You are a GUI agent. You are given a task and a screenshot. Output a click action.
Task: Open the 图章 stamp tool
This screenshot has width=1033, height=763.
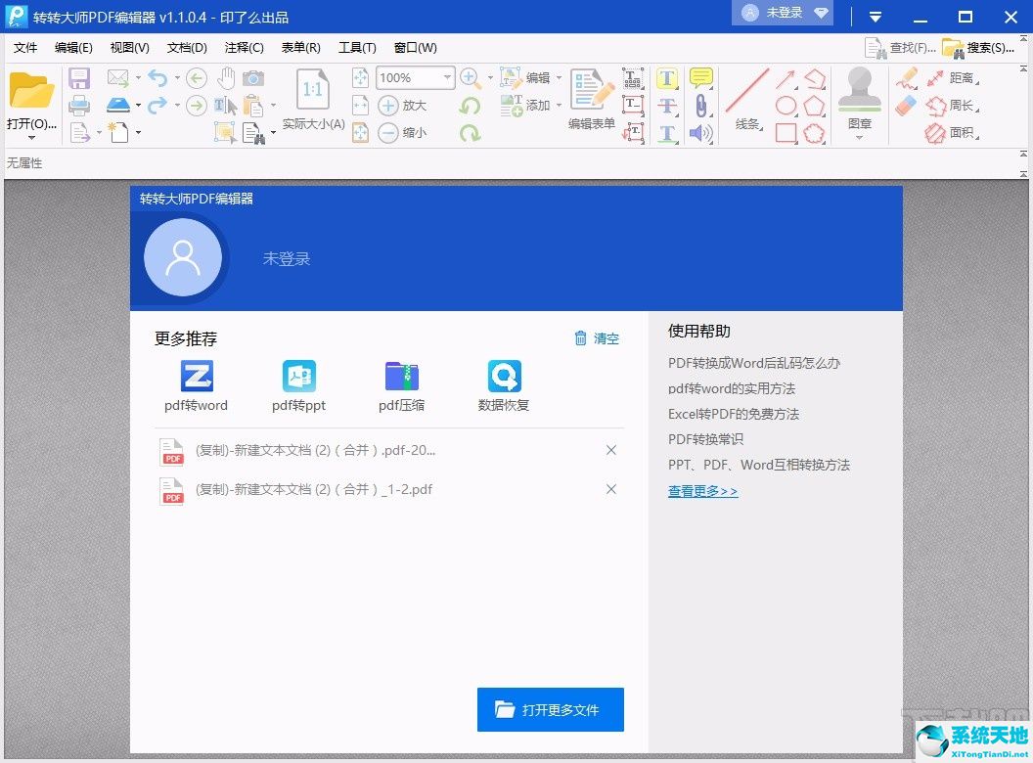tap(858, 93)
